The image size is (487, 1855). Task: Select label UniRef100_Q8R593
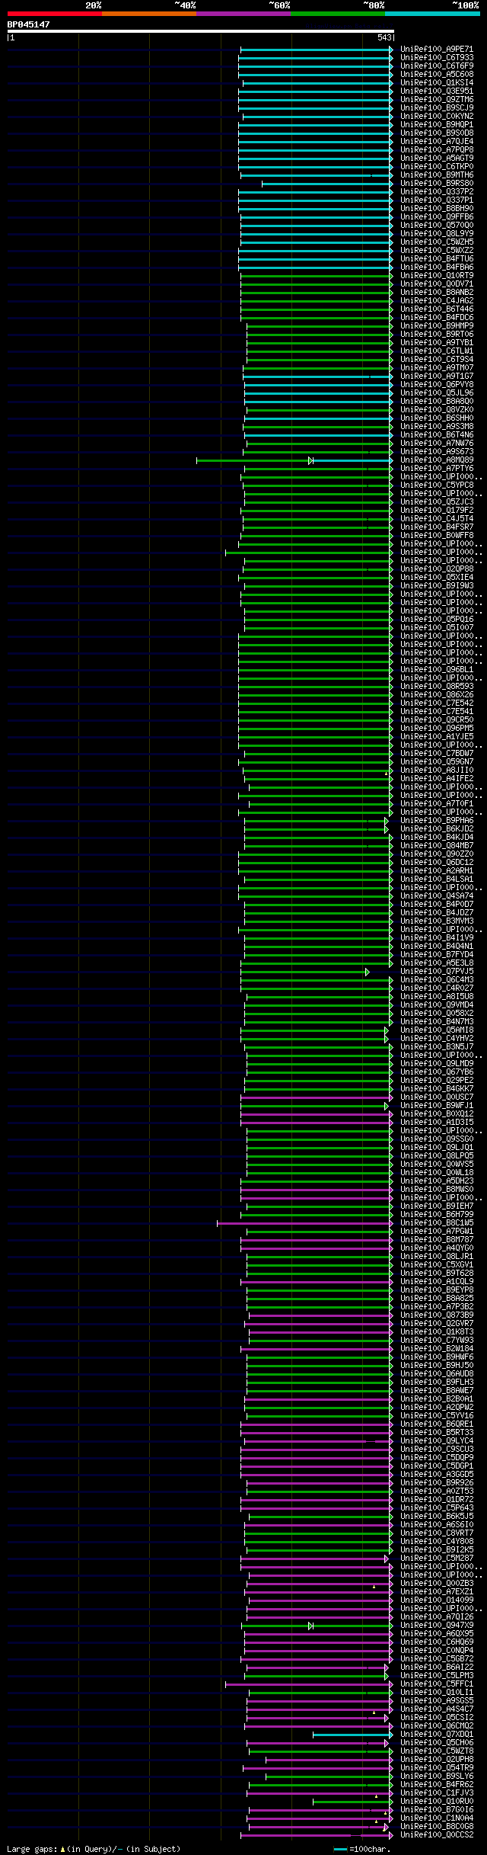pos(437,687)
